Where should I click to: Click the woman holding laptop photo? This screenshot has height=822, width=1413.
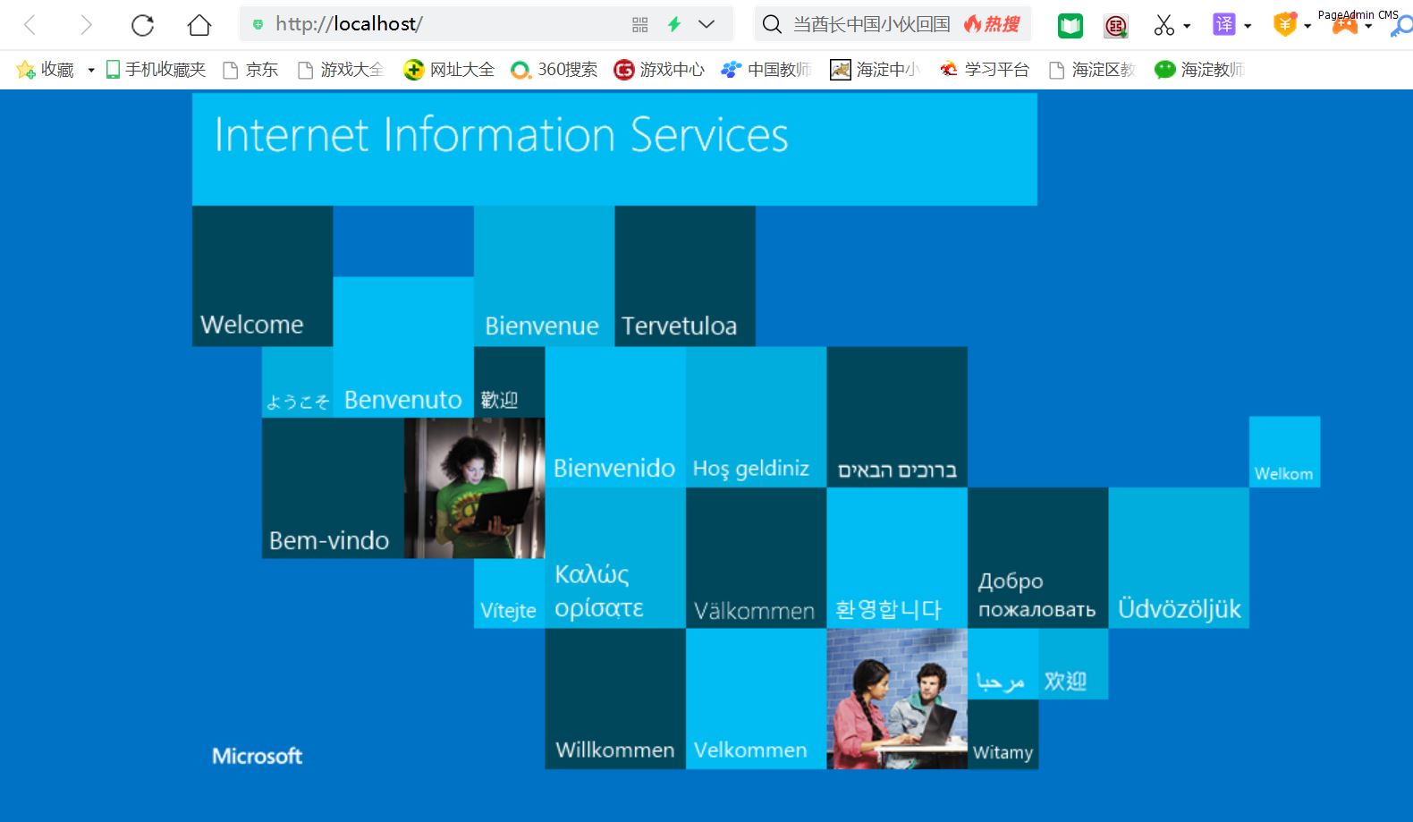[x=474, y=488]
